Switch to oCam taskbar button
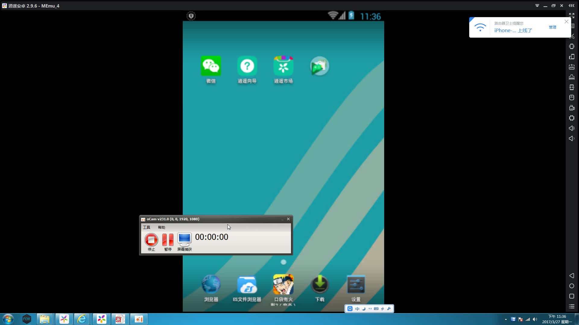Image resolution: width=579 pixels, height=325 pixels. click(x=139, y=319)
